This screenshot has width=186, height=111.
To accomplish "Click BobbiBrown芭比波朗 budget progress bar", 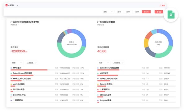I will 50,75.
